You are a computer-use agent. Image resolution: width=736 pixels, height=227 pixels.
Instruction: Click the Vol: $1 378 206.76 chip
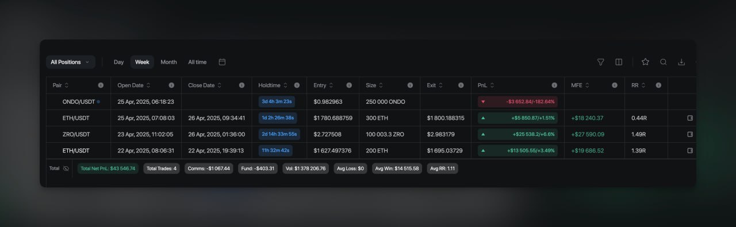pos(306,169)
